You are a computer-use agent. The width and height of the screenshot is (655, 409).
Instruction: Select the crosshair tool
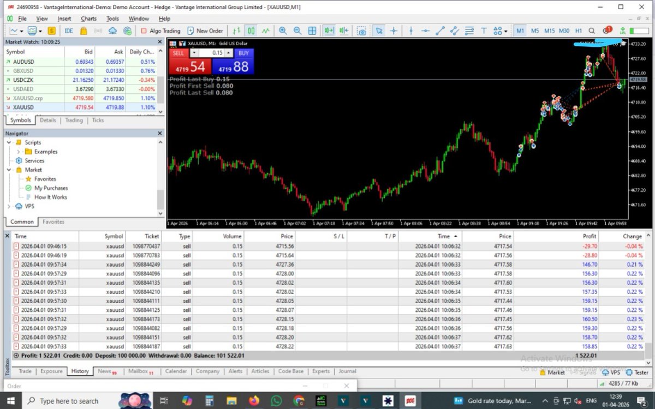pyautogui.click(x=394, y=31)
